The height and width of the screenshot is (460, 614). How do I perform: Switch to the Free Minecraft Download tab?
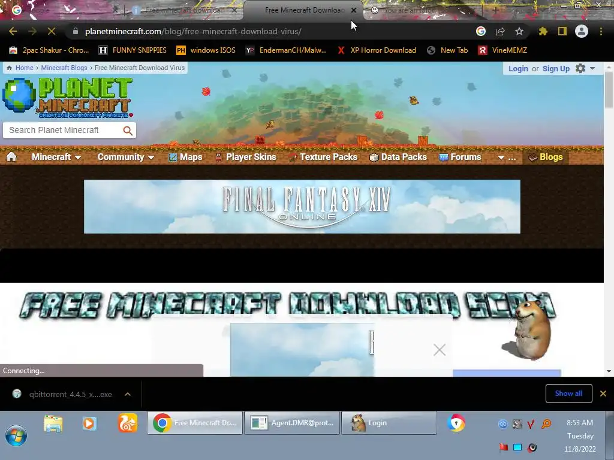coord(303,10)
